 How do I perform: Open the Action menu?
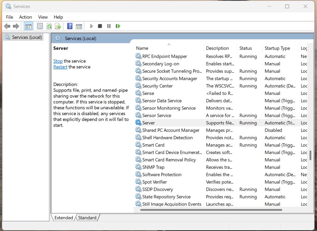25,17
